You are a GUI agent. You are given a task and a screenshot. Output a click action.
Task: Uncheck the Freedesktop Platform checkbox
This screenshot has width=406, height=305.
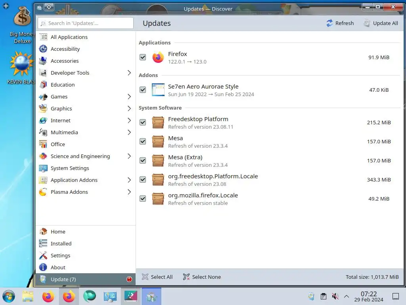click(x=143, y=122)
